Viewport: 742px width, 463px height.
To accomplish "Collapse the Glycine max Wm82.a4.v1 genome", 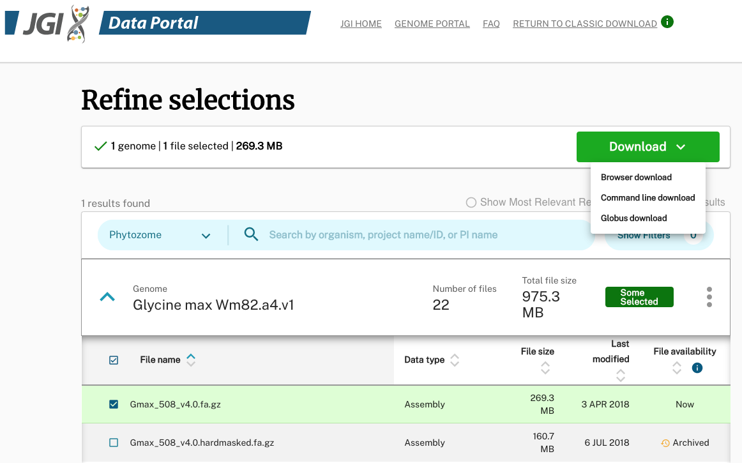I will (x=107, y=297).
